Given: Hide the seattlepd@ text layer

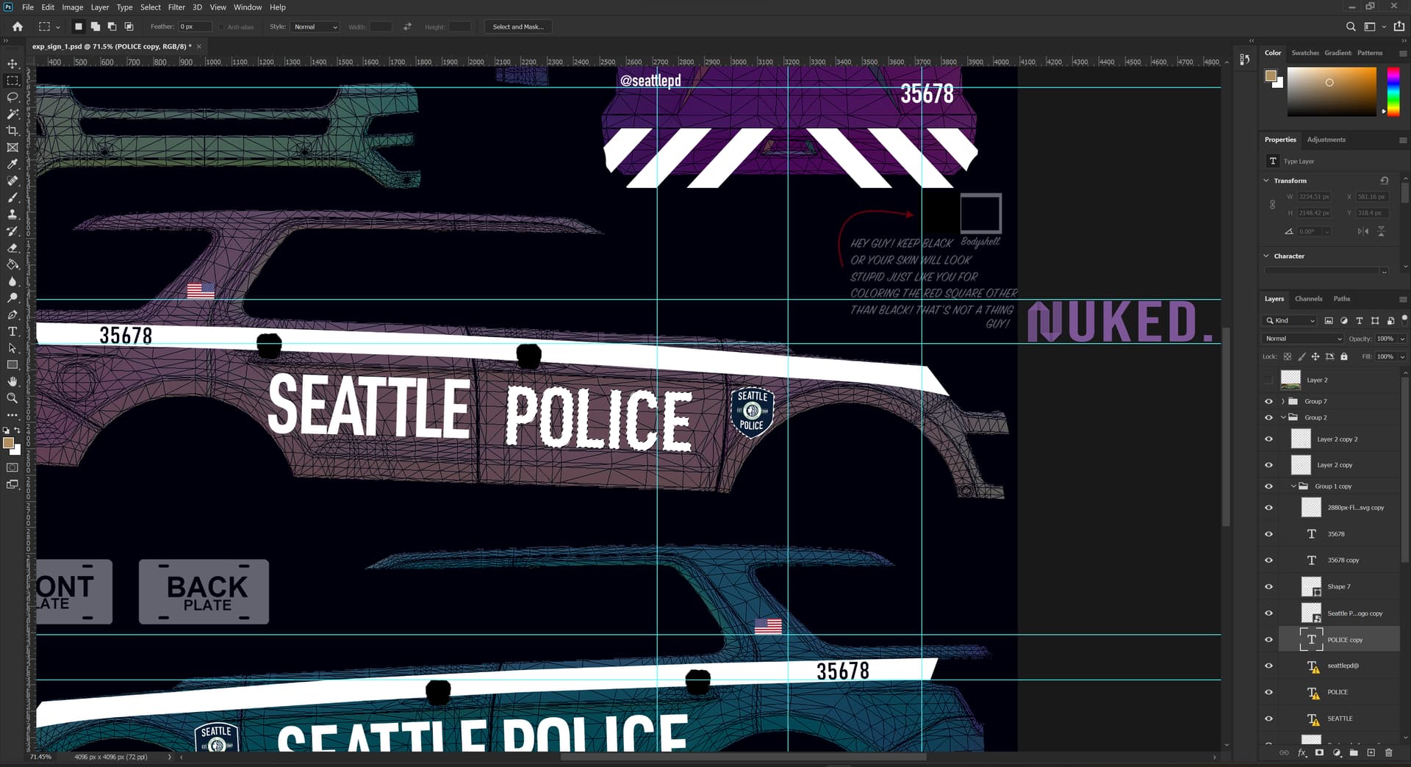Looking at the screenshot, I should pyautogui.click(x=1268, y=666).
